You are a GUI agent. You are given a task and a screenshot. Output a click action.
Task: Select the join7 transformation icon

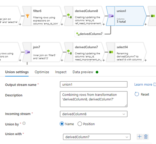click(x=27, y=52)
